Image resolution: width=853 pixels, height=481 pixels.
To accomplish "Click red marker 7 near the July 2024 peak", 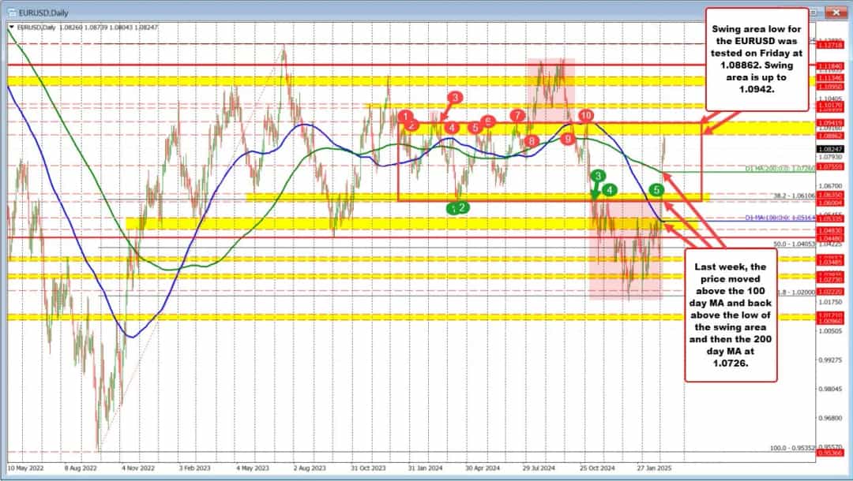I will [517, 115].
